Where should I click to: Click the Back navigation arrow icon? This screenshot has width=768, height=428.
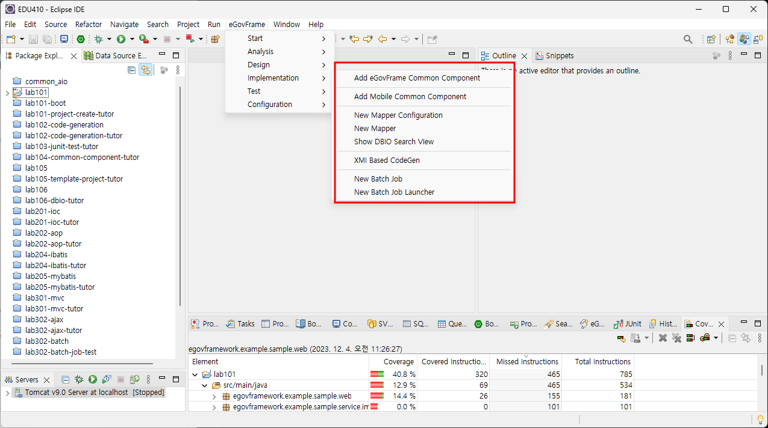point(382,39)
